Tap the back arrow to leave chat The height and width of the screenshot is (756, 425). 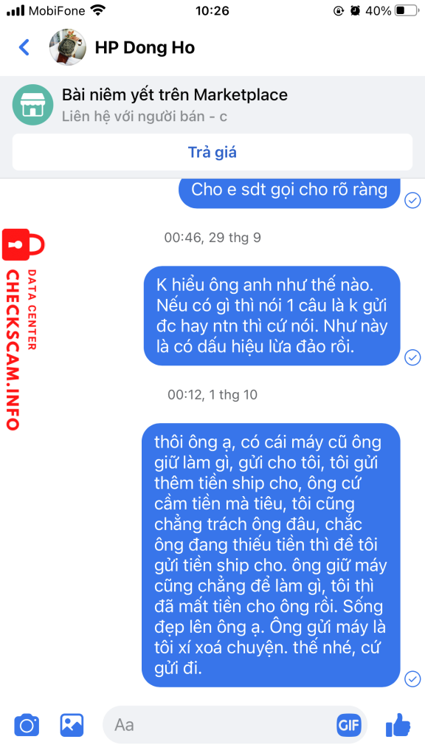tap(24, 47)
